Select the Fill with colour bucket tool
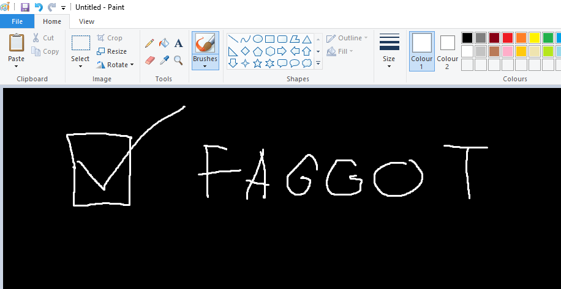The image size is (561, 289). pos(164,43)
